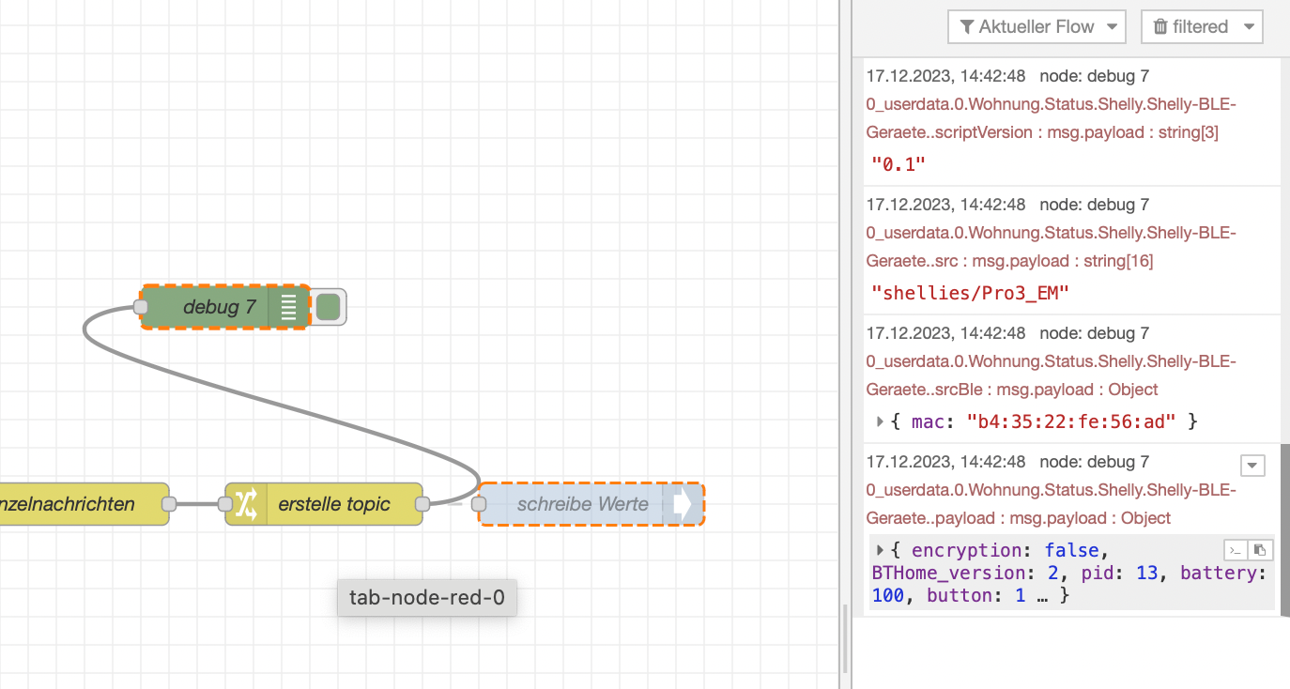Viewport: 1290px width, 689px height.
Task: Open the dropdown arrow next to filtered
Action: tap(1249, 27)
